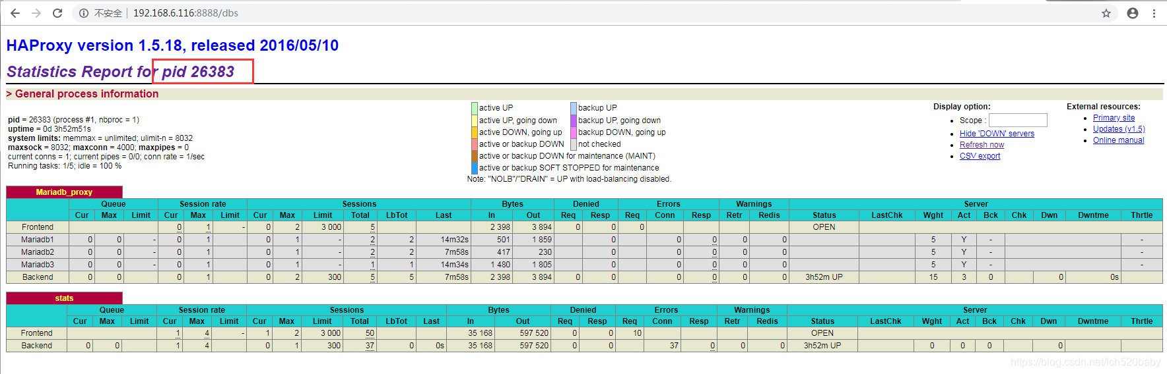Open the Updates (v1.5) link

click(1119, 129)
